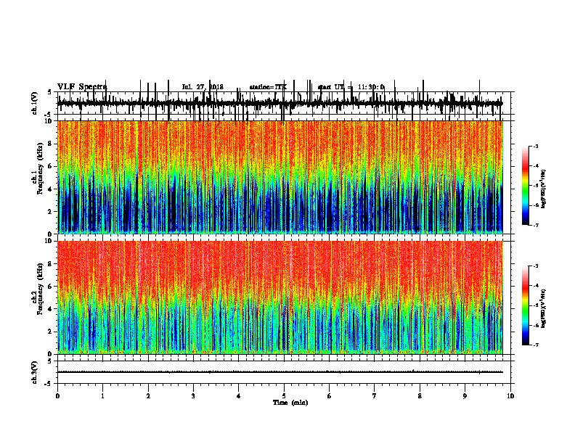Click the time axis tick label '0'

pyautogui.click(x=57, y=395)
